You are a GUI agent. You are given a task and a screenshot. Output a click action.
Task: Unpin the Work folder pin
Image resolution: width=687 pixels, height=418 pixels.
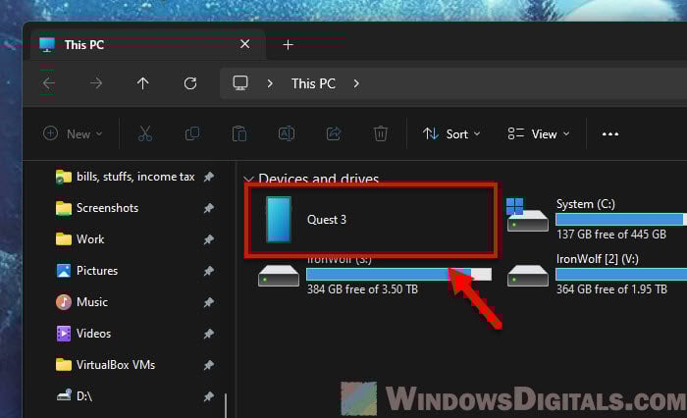tap(208, 239)
